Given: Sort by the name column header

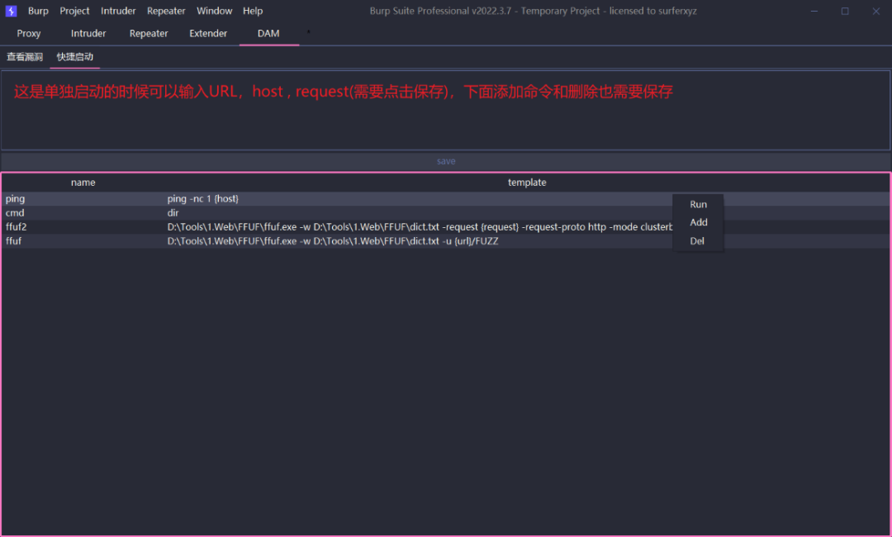Looking at the screenshot, I should tap(83, 183).
